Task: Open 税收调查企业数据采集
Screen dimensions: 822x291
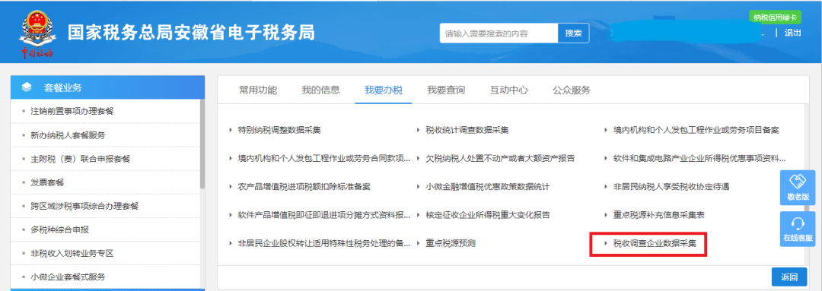Action: point(655,243)
